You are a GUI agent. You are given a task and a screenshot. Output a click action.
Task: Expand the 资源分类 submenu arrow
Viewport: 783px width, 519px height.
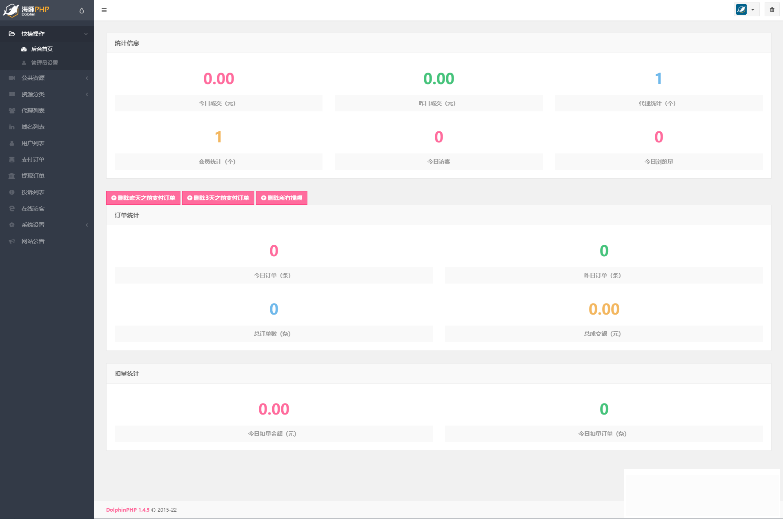click(87, 94)
